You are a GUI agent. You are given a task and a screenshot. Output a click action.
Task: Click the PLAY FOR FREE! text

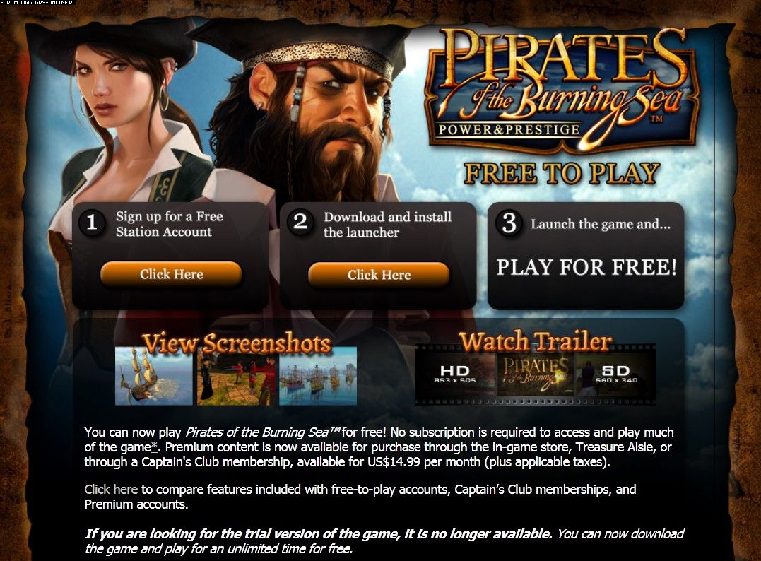pyautogui.click(x=586, y=267)
